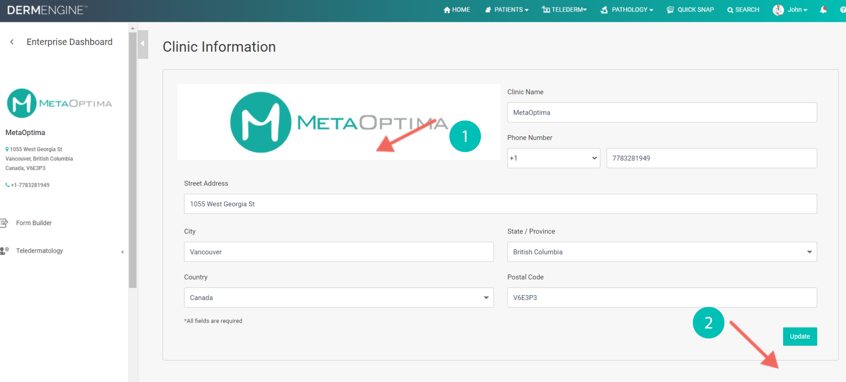Click the sidebar phone number +1-7783281949
Screen dimensions: 846x382
click(x=30, y=185)
